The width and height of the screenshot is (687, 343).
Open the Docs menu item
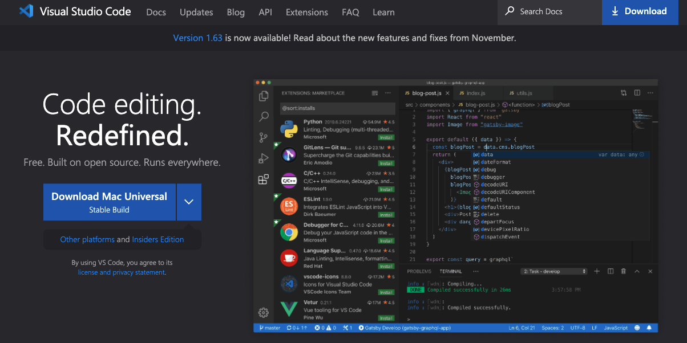[x=156, y=12]
